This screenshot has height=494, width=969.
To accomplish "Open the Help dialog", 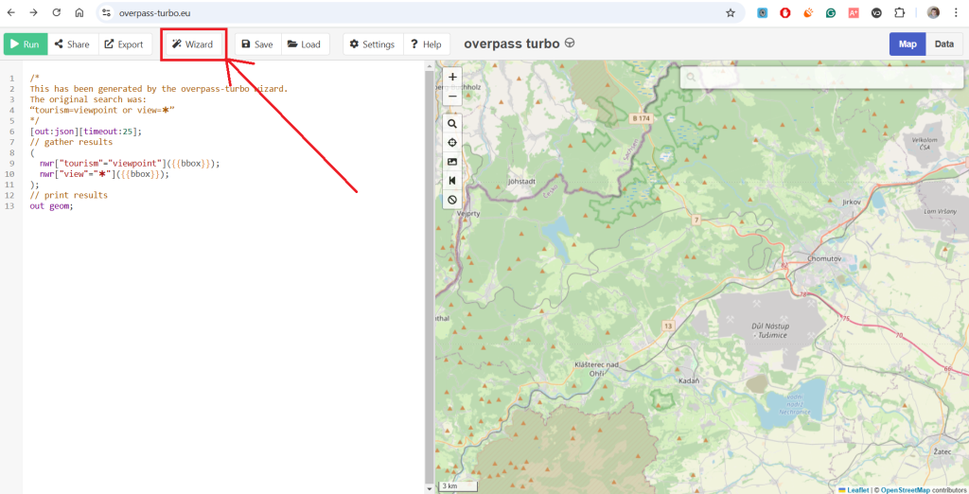I will click(x=427, y=44).
